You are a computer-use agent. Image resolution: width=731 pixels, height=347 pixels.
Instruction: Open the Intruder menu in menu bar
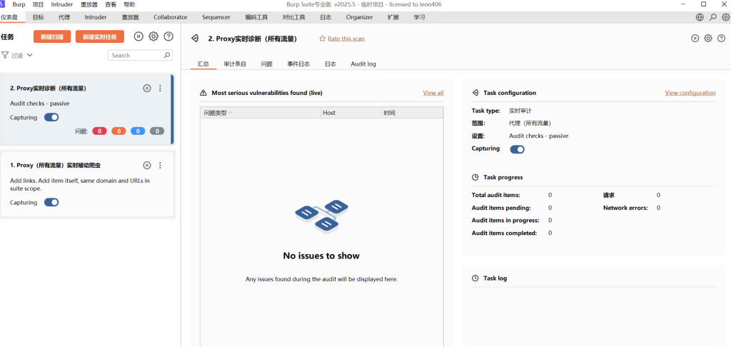point(62,5)
